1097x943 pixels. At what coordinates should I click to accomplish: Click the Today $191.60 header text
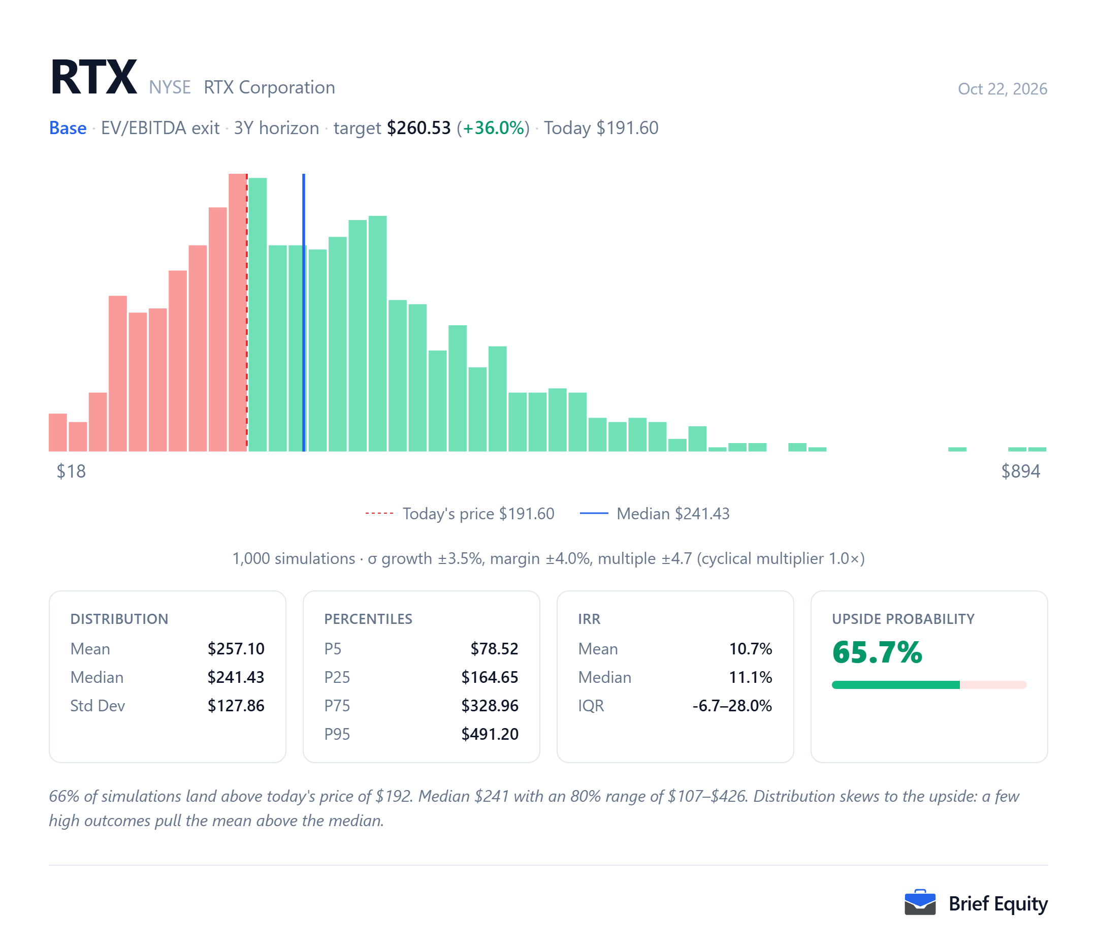coord(601,128)
